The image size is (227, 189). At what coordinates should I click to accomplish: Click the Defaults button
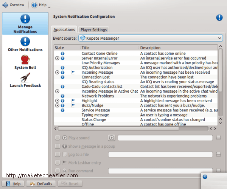tap(41, 184)
